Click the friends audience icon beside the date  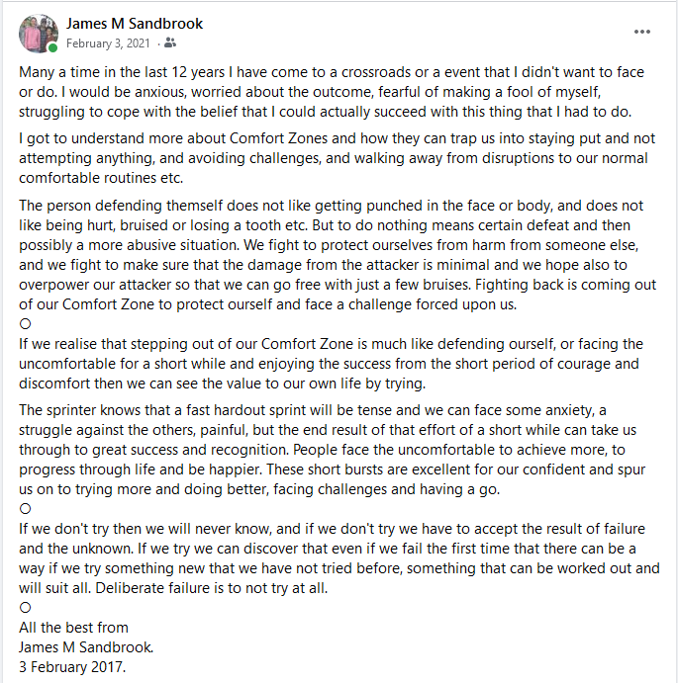[x=171, y=43]
